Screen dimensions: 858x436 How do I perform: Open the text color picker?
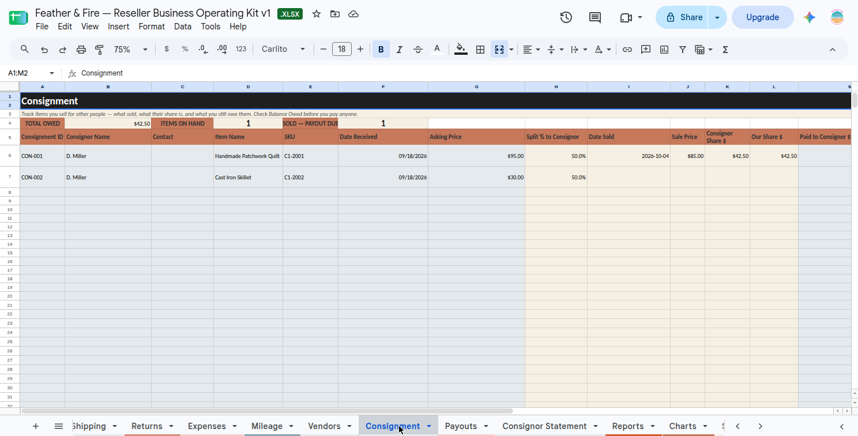point(437,50)
